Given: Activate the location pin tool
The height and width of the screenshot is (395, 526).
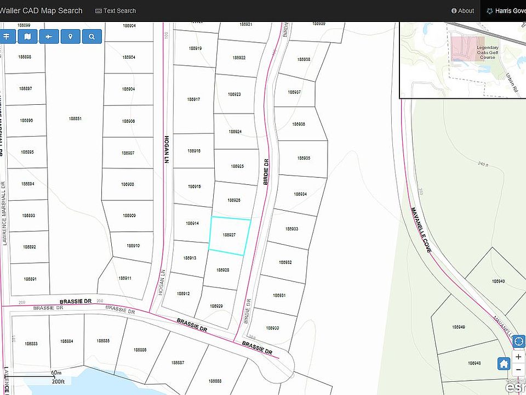Looking at the screenshot, I should click(x=71, y=36).
